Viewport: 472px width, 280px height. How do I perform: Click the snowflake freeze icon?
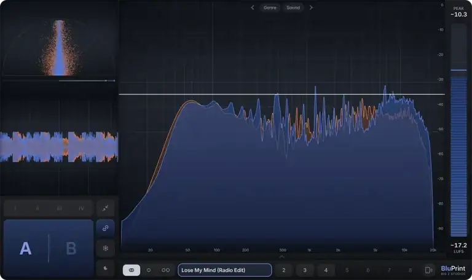tap(105, 248)
